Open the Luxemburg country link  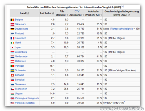coord(21,52)
